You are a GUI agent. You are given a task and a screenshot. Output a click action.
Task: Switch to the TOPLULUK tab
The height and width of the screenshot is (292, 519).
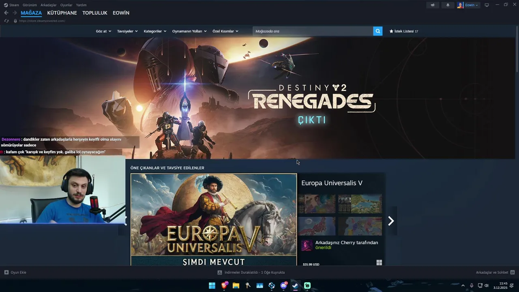(x=95, y=13)
